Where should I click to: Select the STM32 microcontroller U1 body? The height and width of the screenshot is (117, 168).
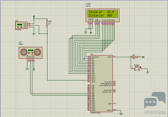coord(101,84)
